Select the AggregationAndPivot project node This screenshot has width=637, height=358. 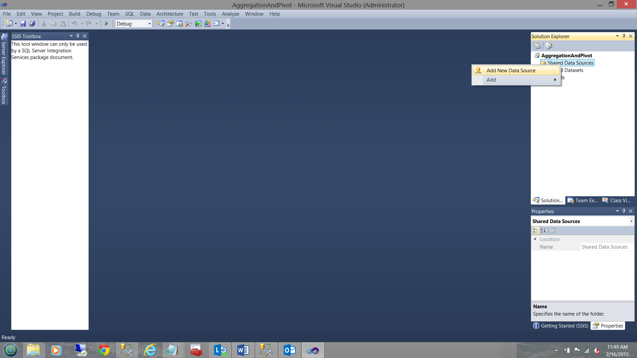click(x=566, y=56)
